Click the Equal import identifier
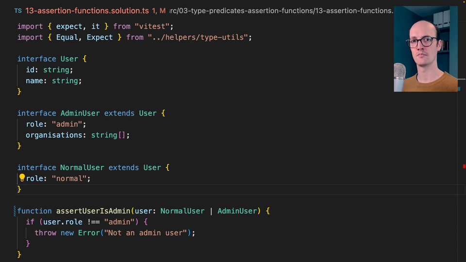 [67, 37]
